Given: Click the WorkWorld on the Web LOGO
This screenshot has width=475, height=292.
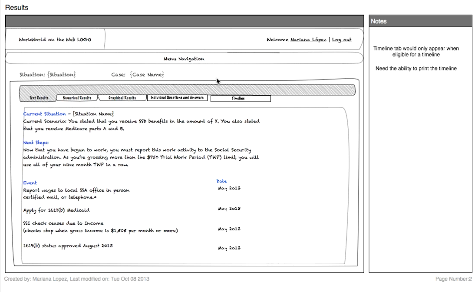Looking at the screenshot, I should 55,40.
